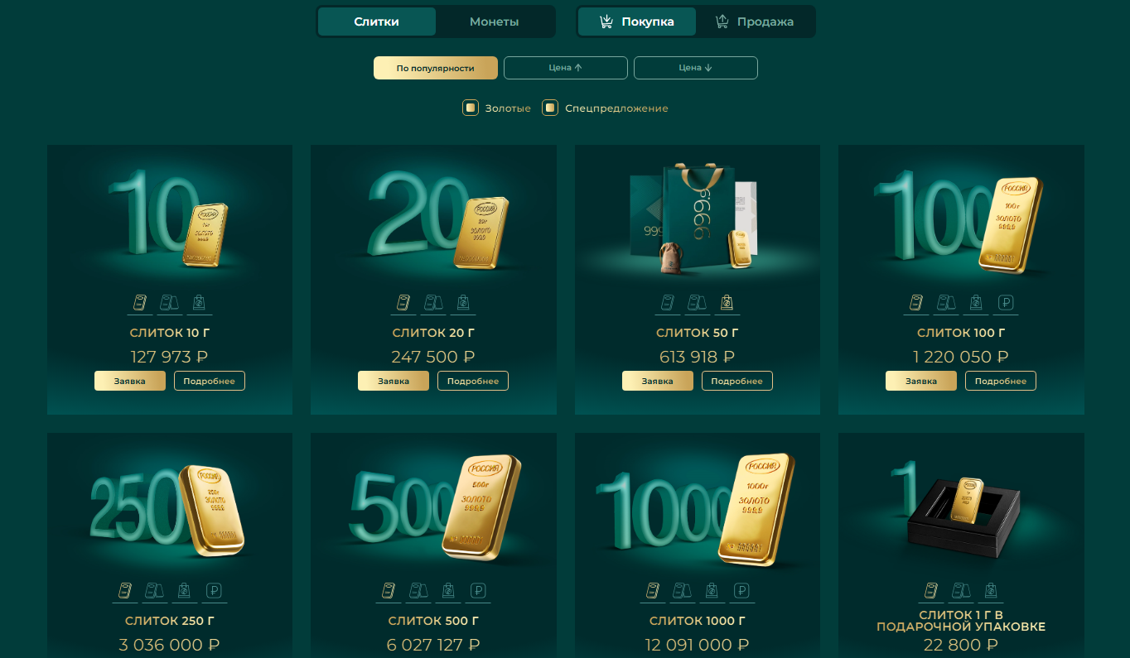Select the single bar view icon for 10 g ingot

coord(140,304)
